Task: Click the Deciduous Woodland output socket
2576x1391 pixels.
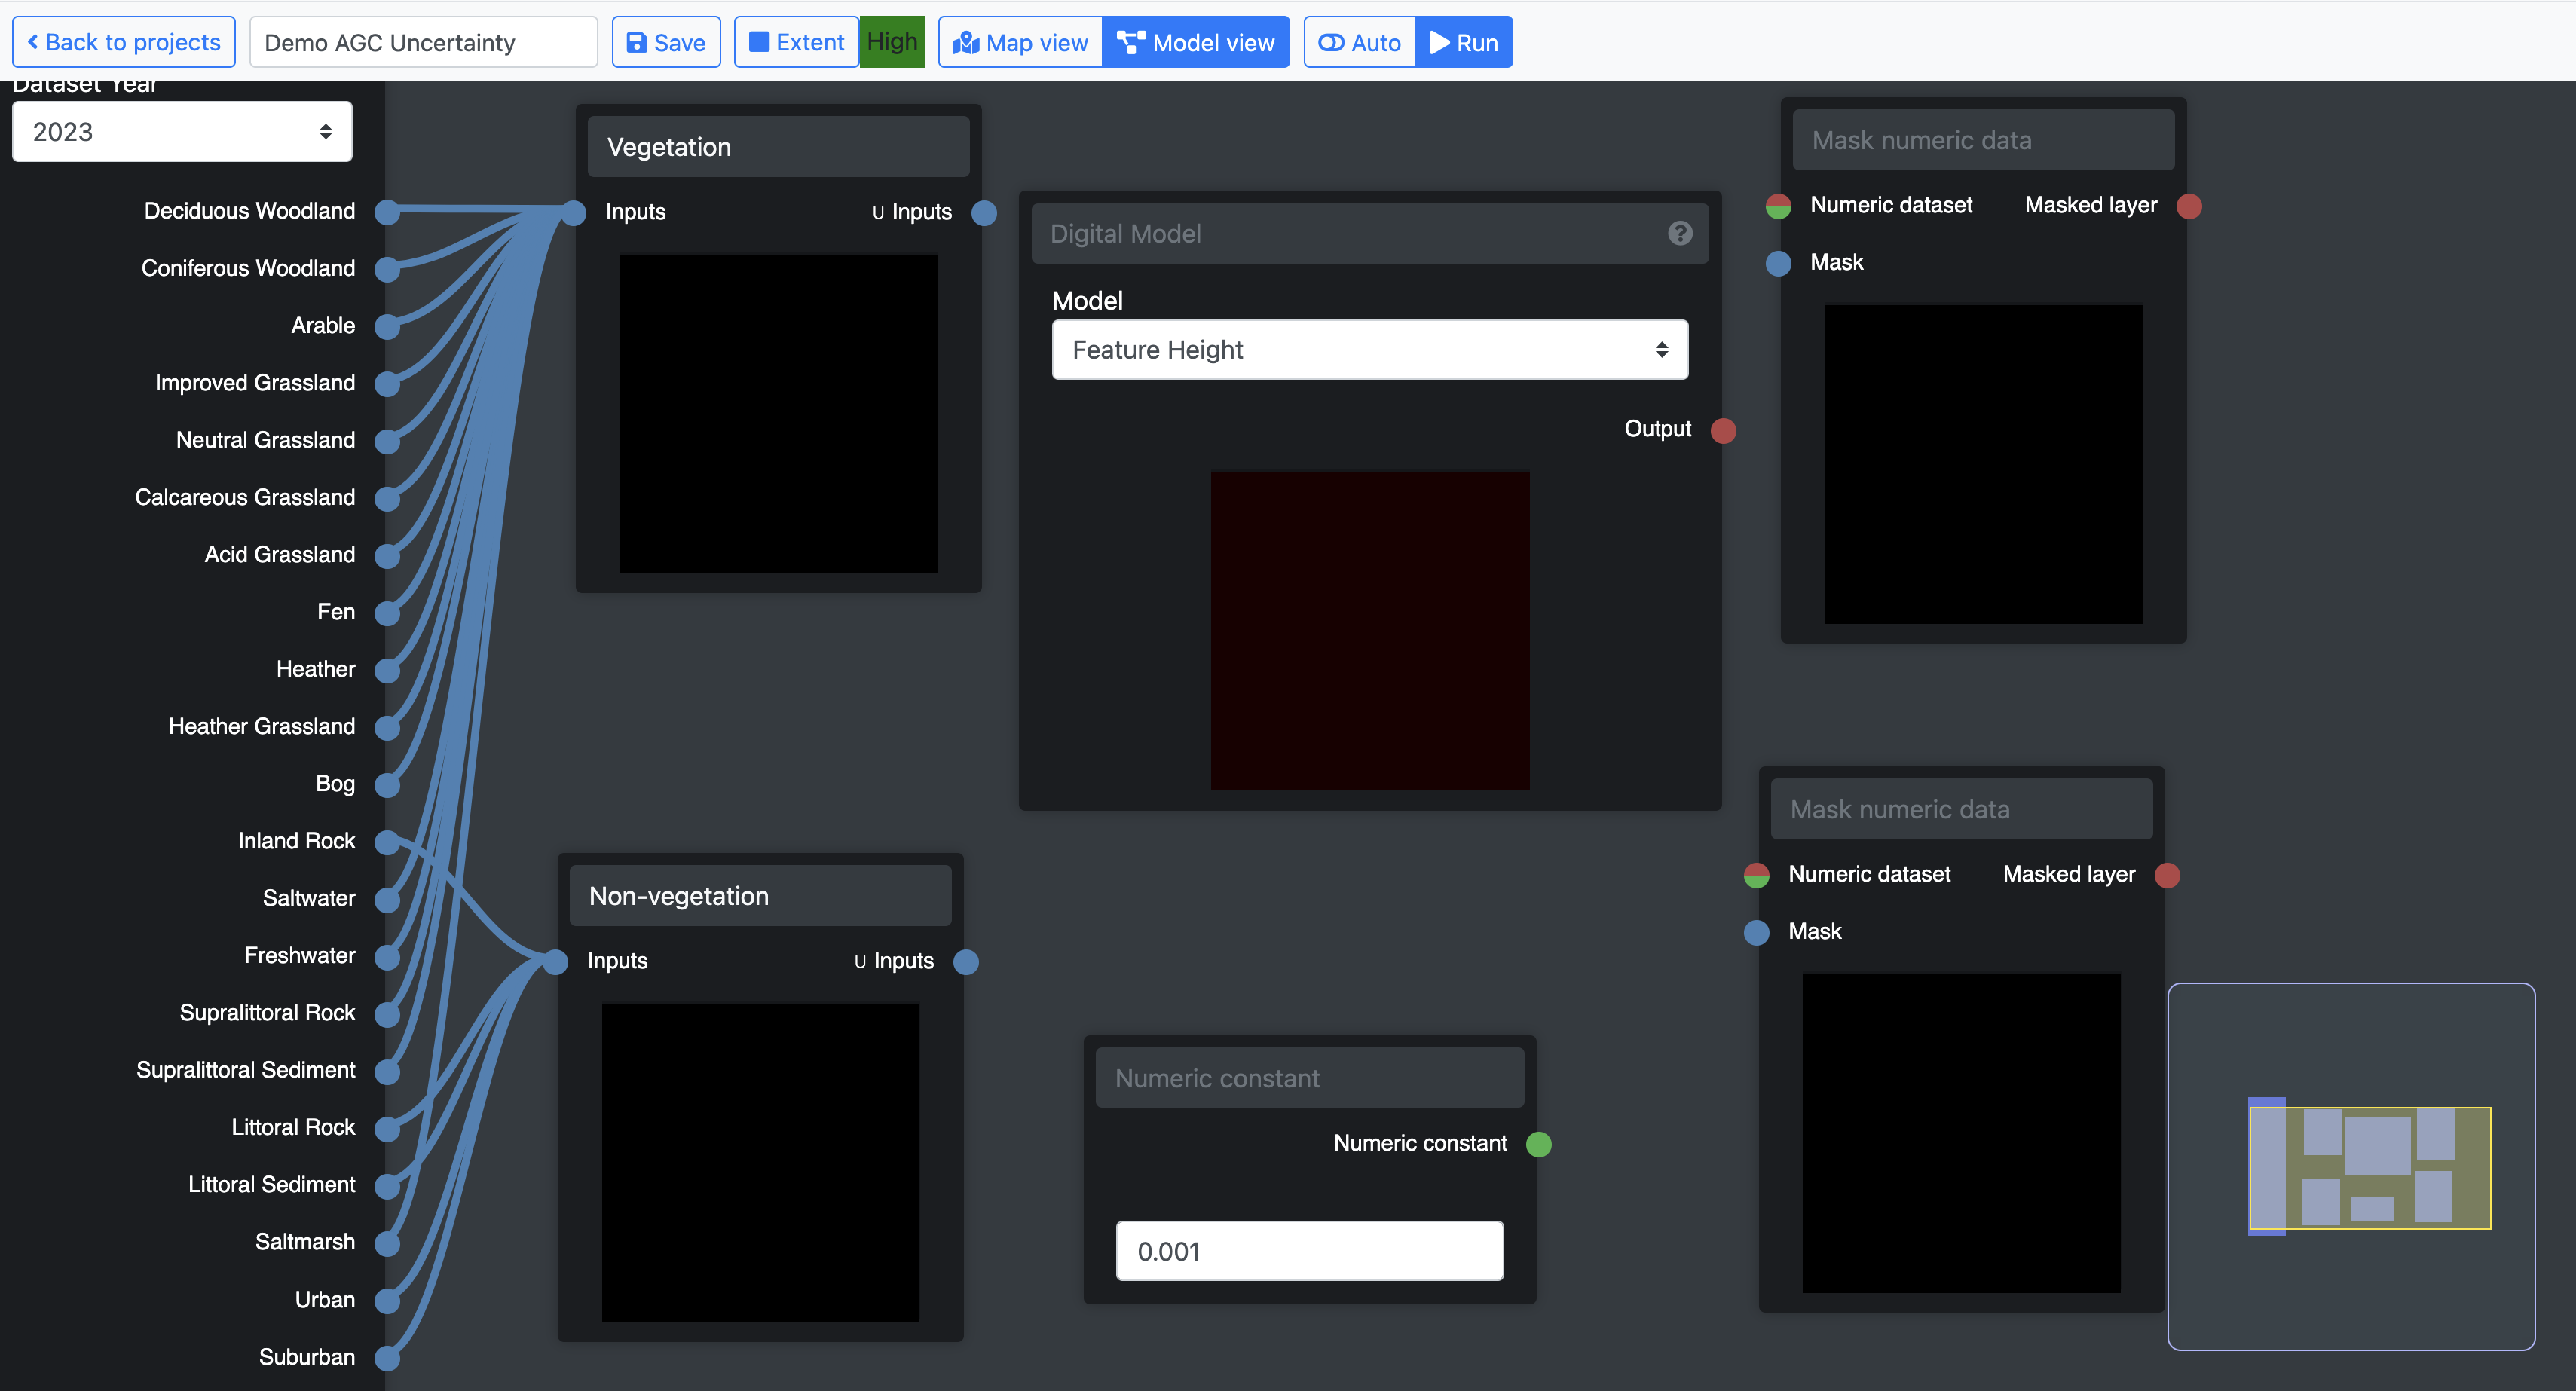Action: (x=387, y=212)
